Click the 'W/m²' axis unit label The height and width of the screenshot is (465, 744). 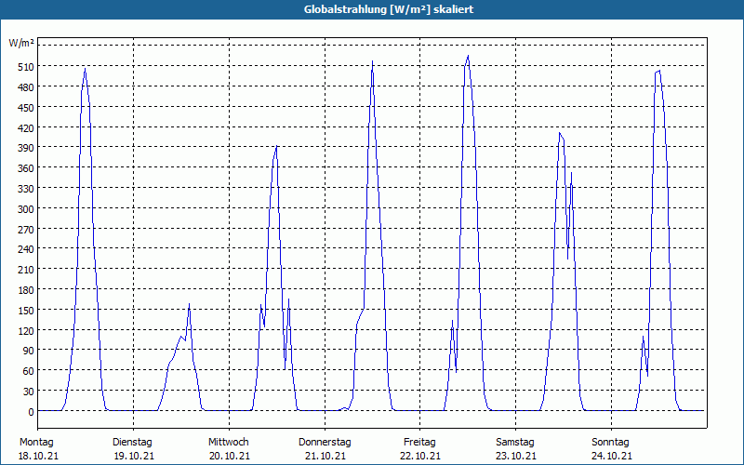click(x=21, y=43)
